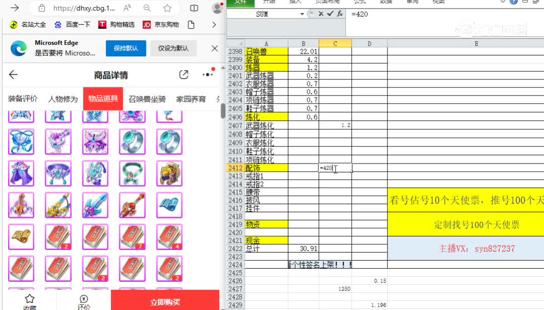Image resolution: width=544 pixels, height=310 pixels.
Task: Click the 还价 bargain button
Action: tap(84, 301)
